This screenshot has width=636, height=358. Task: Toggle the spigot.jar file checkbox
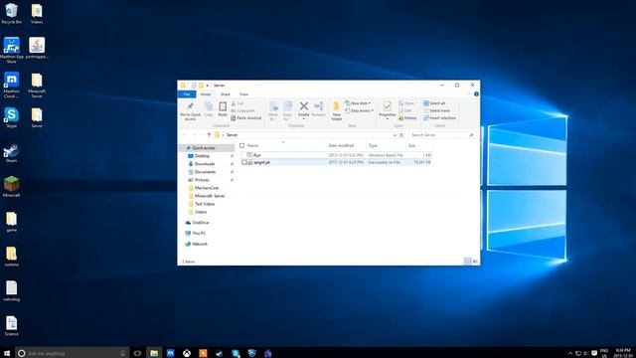point(244,162)
